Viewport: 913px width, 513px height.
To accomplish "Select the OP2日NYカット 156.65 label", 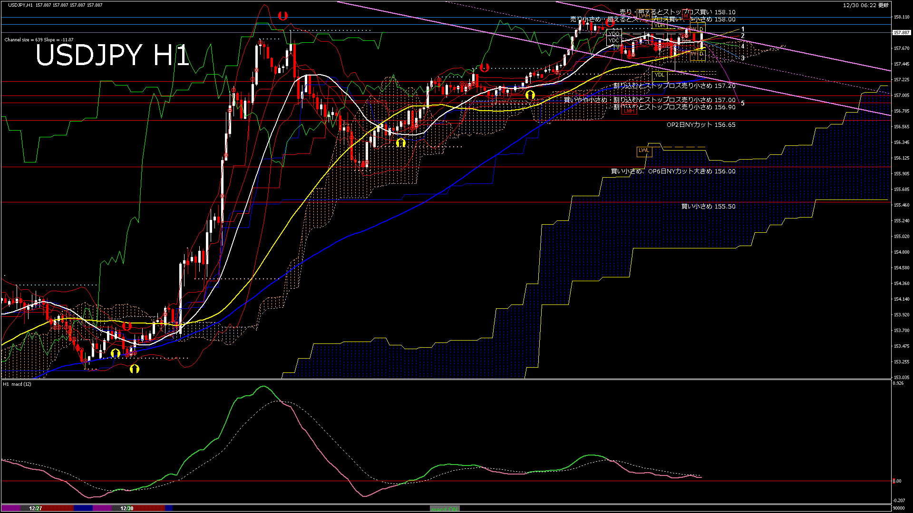I will click(700, 125).
